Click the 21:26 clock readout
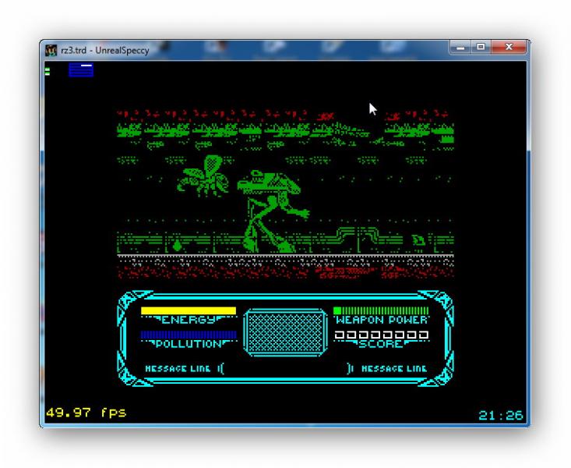The image size is (571, 468). [x=500, y=416]
